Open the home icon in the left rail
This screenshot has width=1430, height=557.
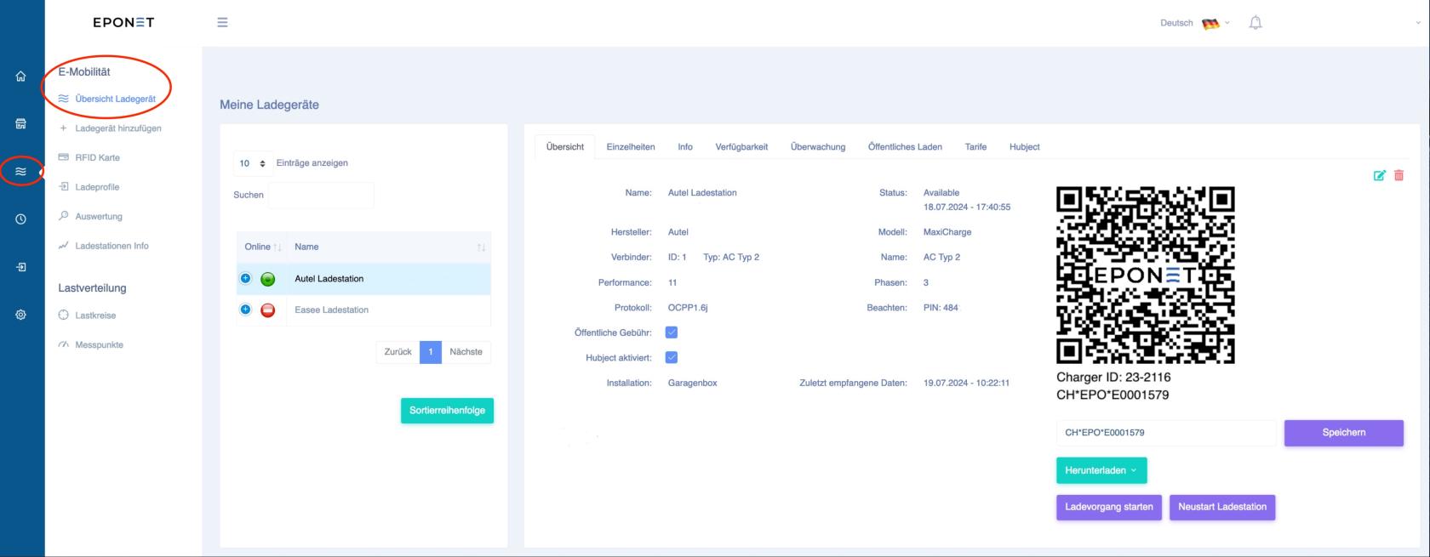(x=21, y=77)
